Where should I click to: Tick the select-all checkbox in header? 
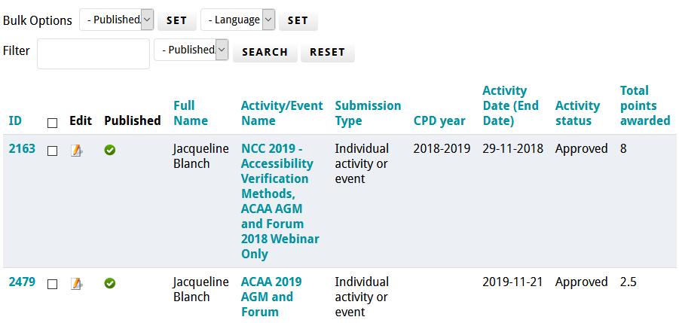click(53, 123)
